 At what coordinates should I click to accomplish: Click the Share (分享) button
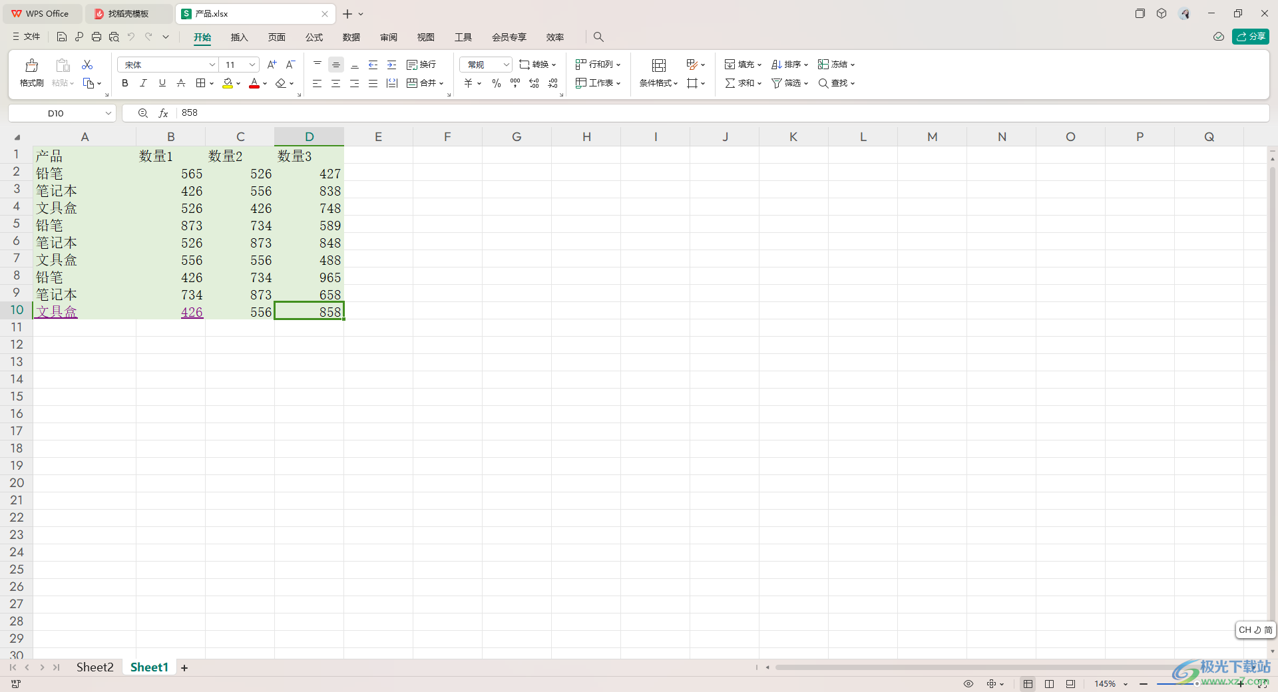coord(1250,37)
